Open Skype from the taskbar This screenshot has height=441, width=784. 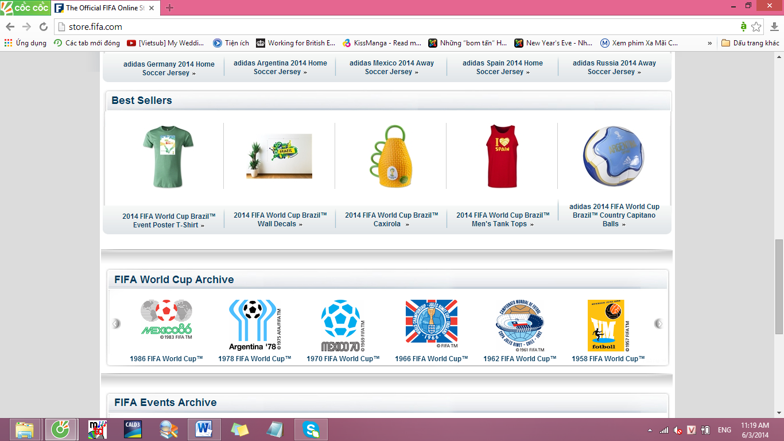point(311,430)
